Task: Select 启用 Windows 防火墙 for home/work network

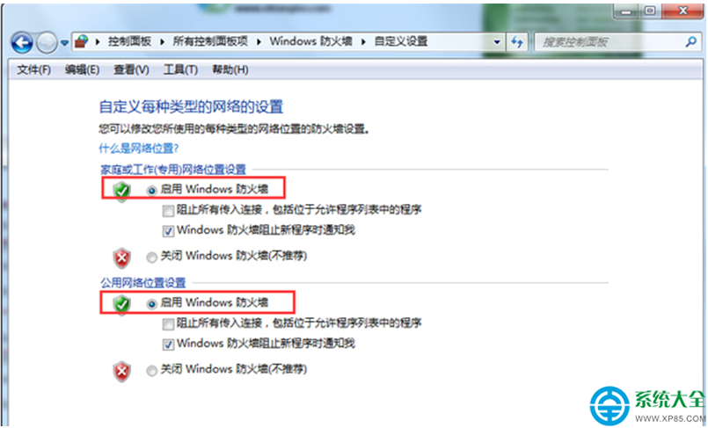Action: click(151, 191)
